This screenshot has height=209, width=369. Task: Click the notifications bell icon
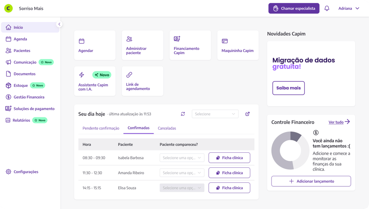coord(327,9)
